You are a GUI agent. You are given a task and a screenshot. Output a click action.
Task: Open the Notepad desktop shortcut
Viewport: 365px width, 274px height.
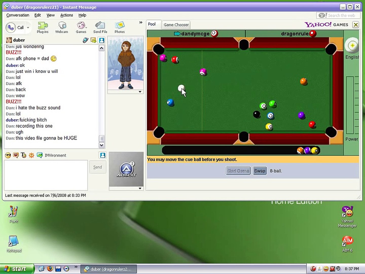(x=14, y=244)
